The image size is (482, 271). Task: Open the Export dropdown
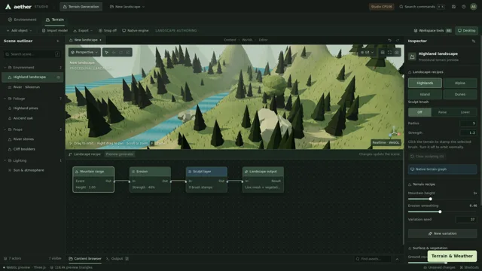pos(83,30)
